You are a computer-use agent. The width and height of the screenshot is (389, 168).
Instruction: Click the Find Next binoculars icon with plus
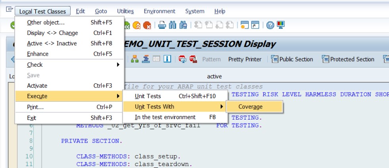pyautogui.click(x=183, y=25)
